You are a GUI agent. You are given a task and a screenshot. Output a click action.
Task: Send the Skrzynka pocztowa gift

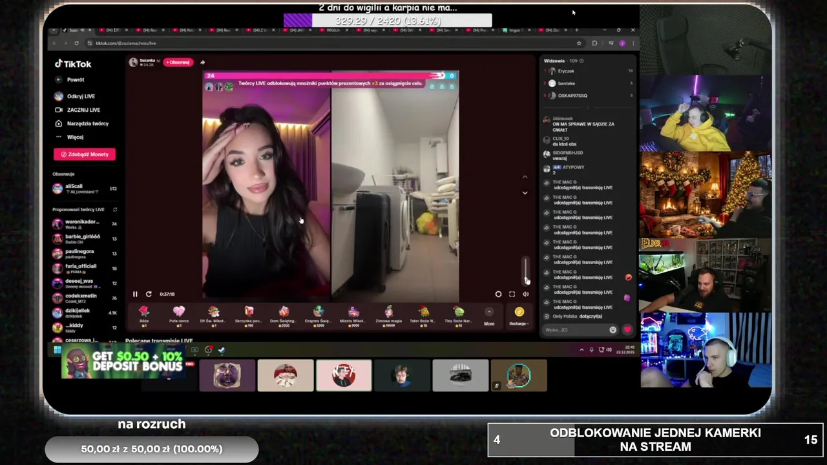(x=249, y=316)
